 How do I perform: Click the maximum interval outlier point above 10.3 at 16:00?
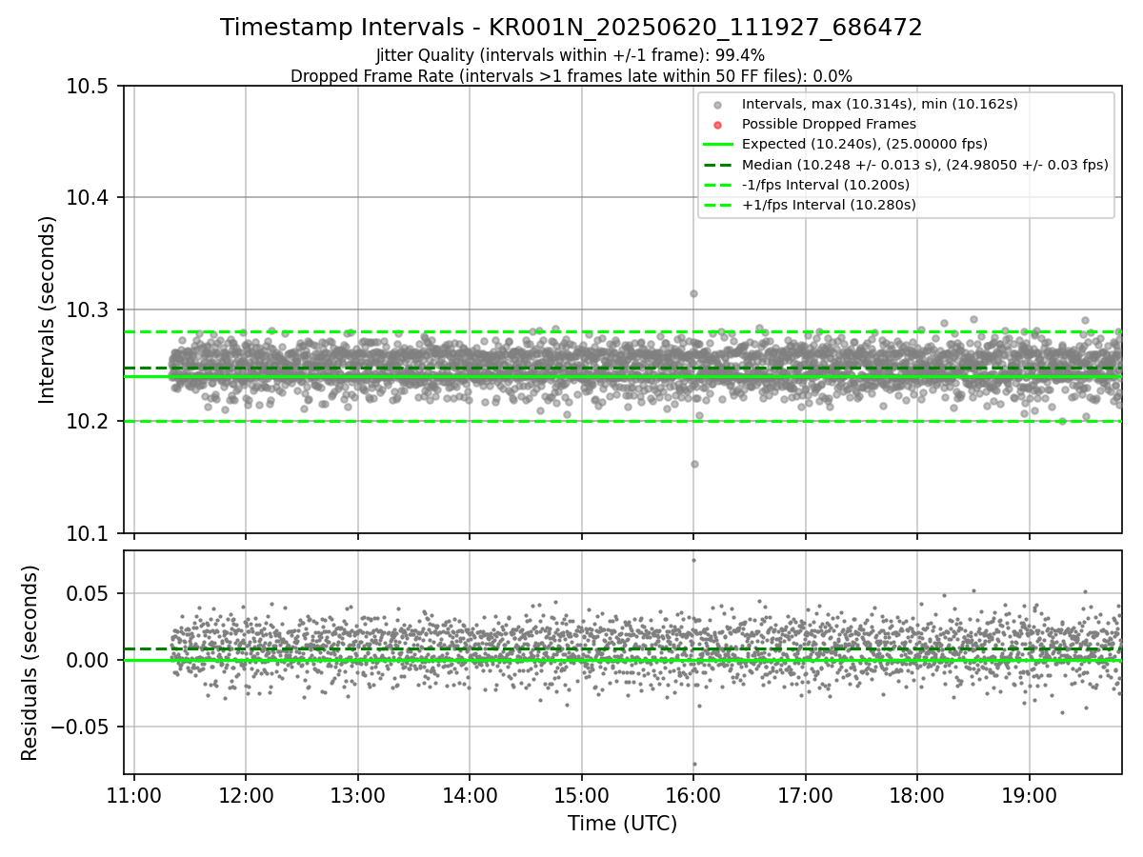pos(693,293)
